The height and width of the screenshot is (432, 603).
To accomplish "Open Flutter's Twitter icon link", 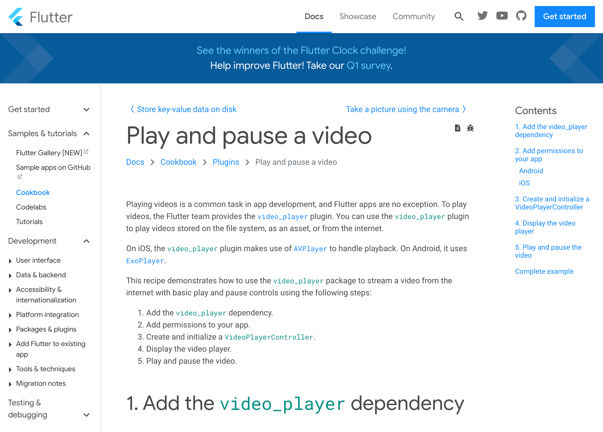I will (x=482, y=16).
